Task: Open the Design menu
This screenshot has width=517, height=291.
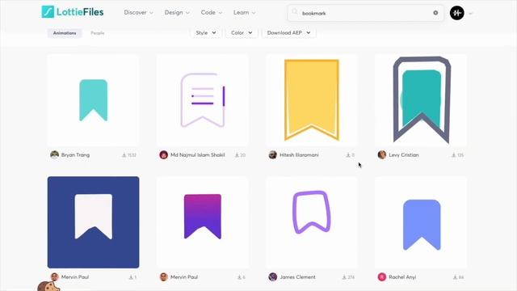Action: (177, 13)
